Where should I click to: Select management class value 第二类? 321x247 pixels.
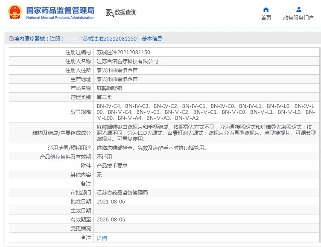104,97
